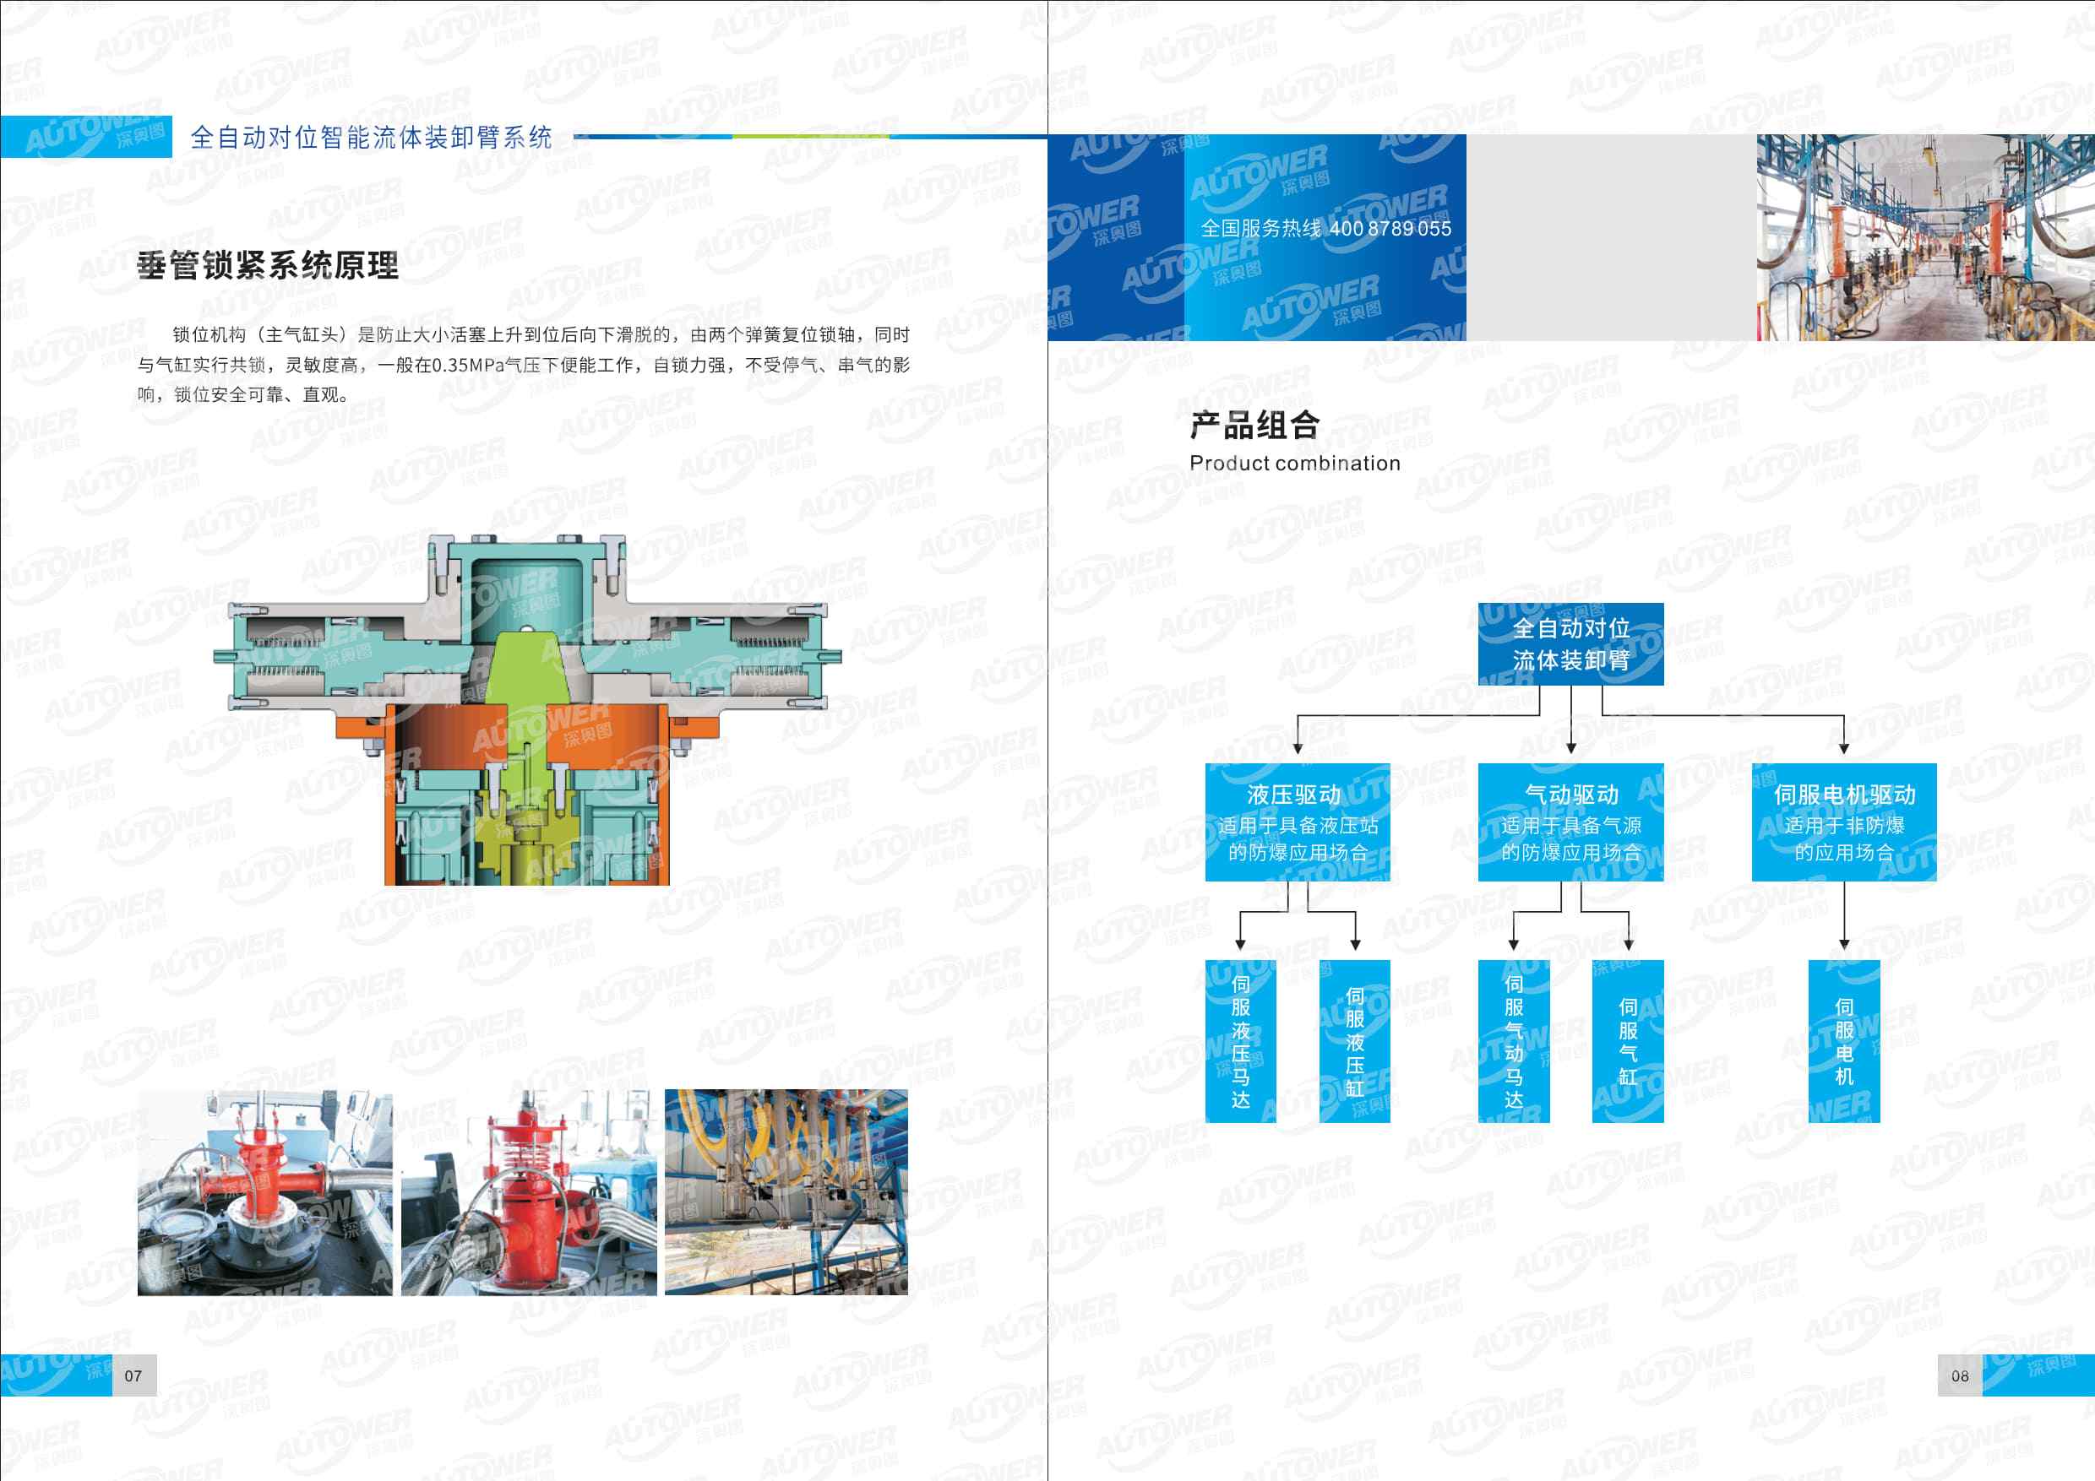The width and height of the screenshot is (2095, 1481).
Task: Click the AUTOWER logo in left header tab
Action: pos(95,134)
